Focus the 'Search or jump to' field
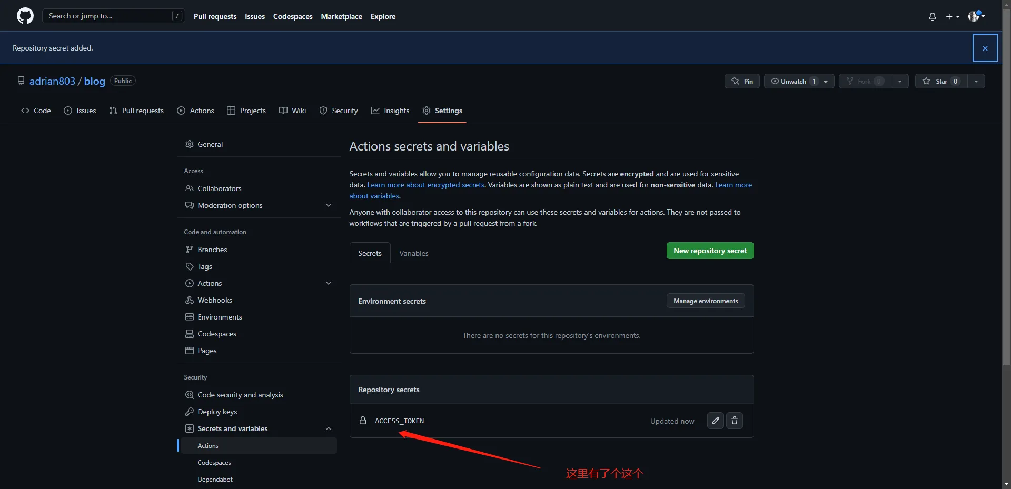This screenshot has height=489, width=1011. pos(108,16)
